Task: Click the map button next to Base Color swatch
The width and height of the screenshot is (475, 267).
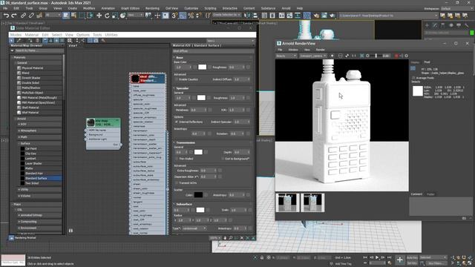Action: click(x=209, y=67)
